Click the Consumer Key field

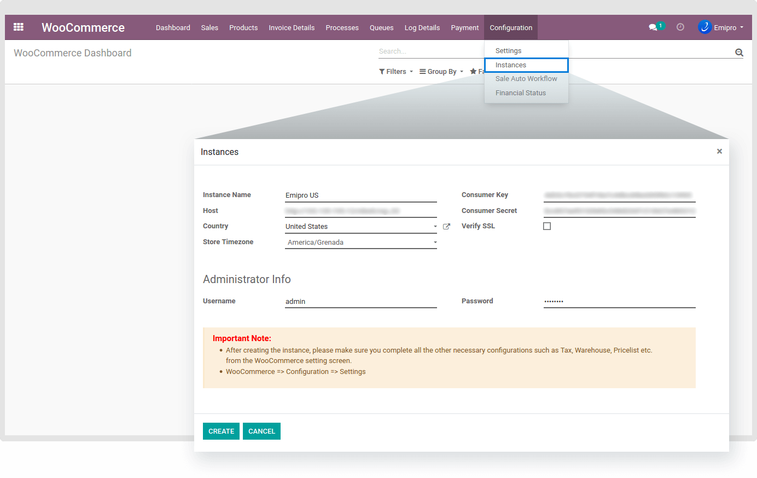click(620, 195)
